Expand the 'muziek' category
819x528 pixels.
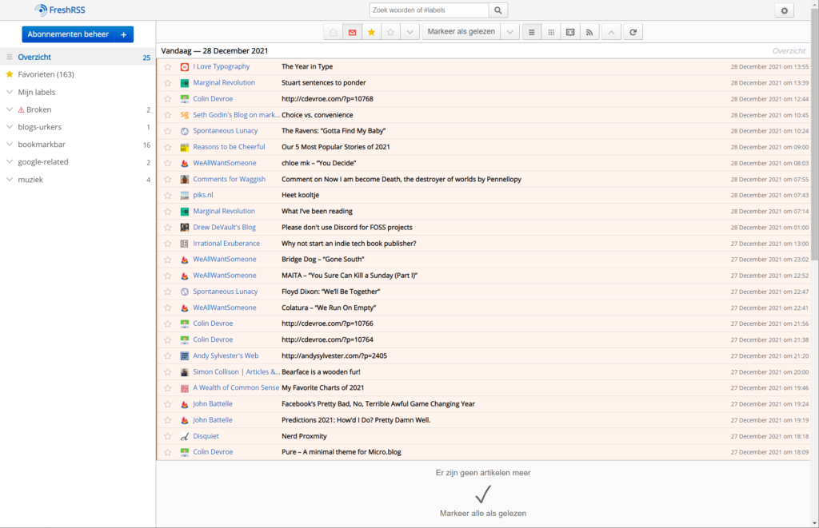[x=10, y=180]
